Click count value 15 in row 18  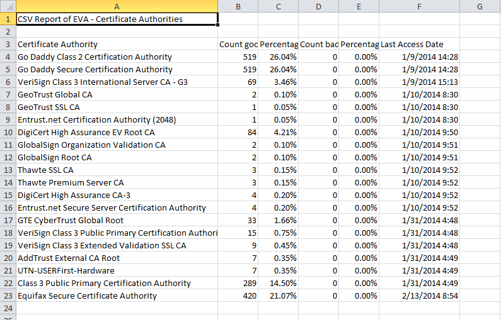(x=238, y=233)
